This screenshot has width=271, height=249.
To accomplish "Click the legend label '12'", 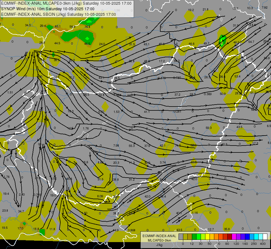I will (192, 244).
